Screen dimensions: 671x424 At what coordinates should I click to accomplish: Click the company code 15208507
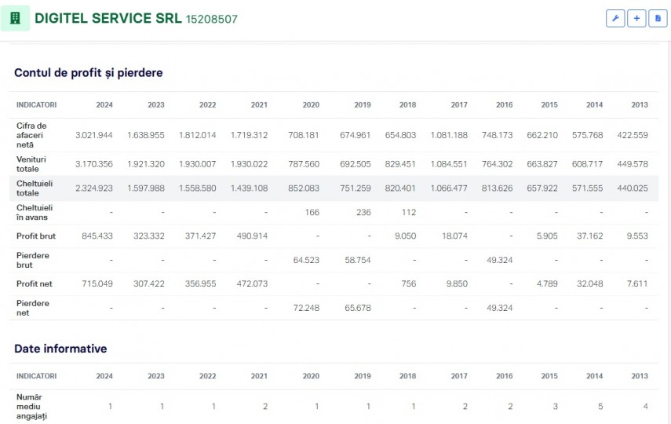click(211, 20)
